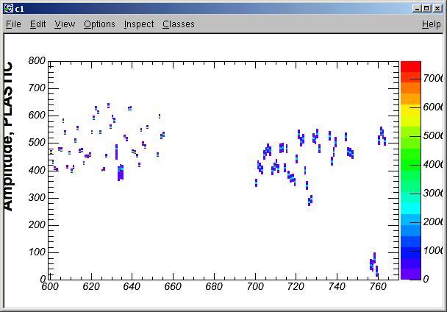
Task: Open the Inspect menu
Action: tap(139, 24)
